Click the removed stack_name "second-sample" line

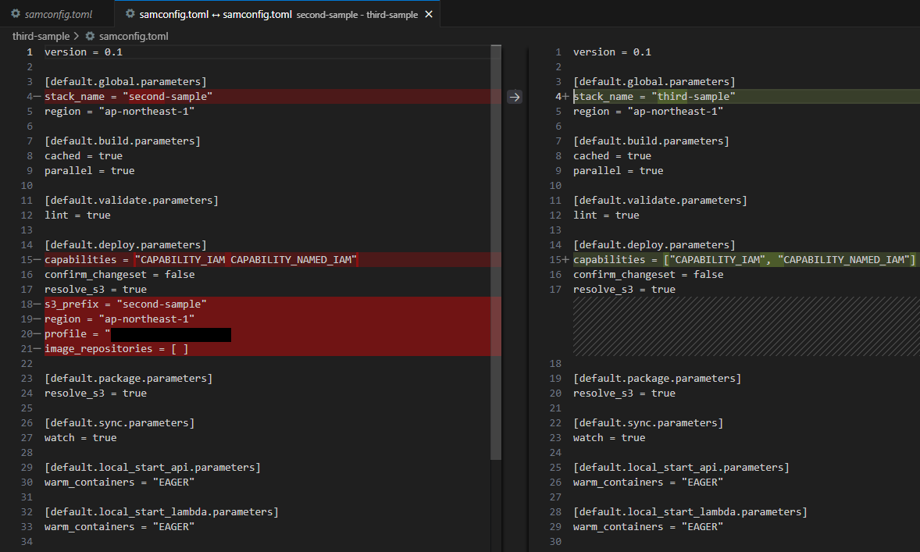(272, 96)
